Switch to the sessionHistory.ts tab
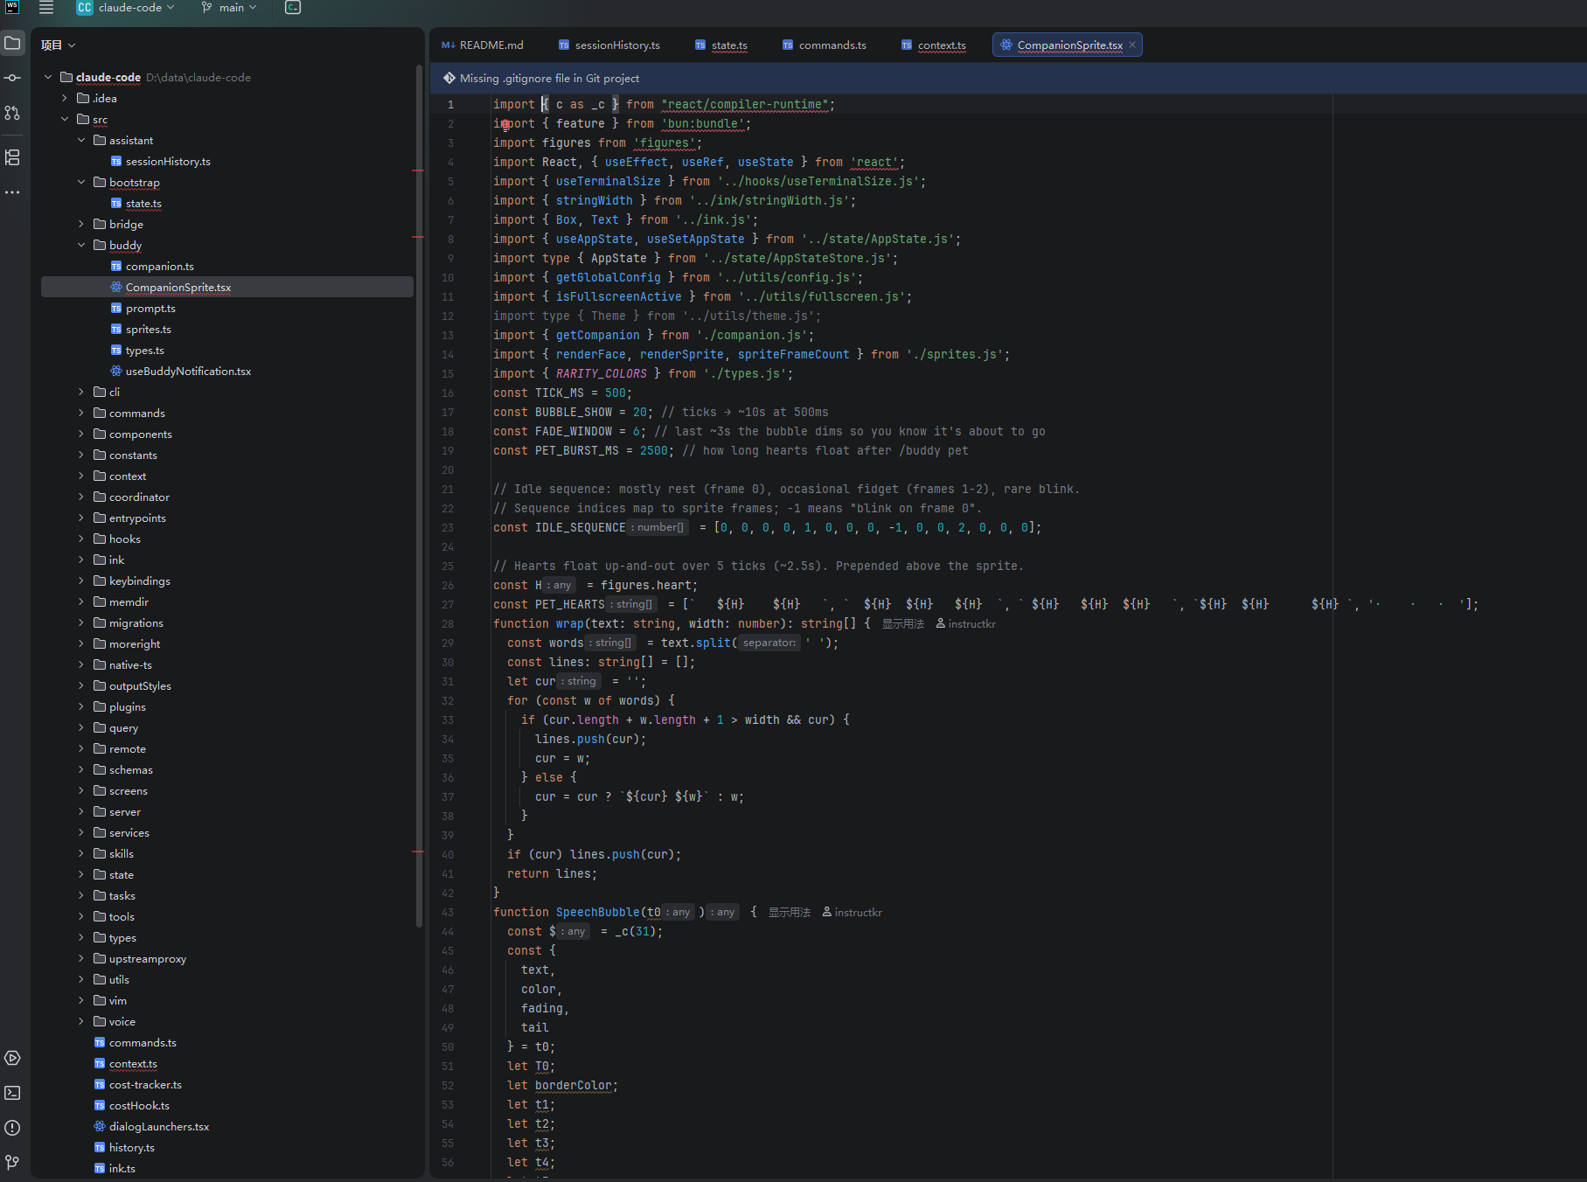Screen dimensions: 1587x1182 coord(609,45)
